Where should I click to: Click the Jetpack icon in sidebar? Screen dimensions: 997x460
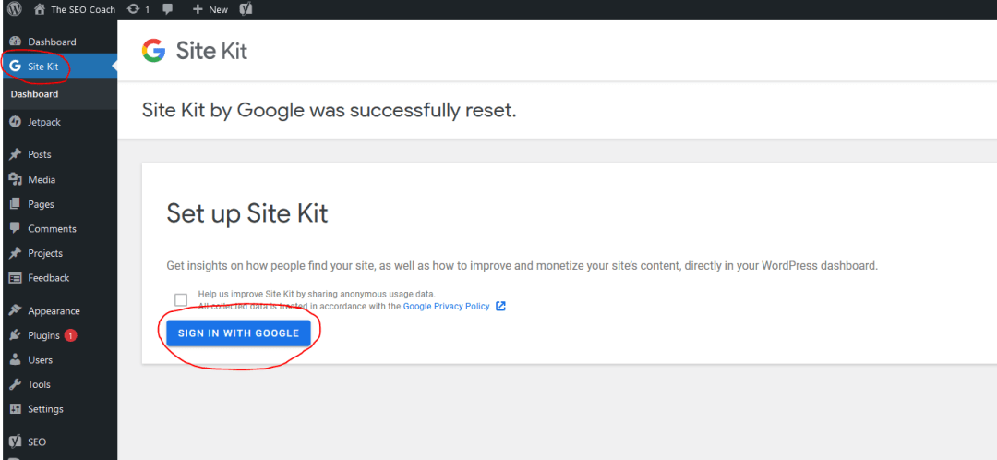(16, 122)
